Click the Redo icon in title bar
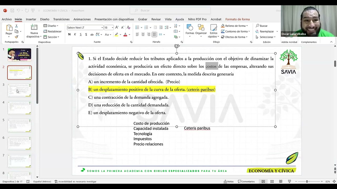The width and height of the screenshot is (337, 189). coord(27,10)
